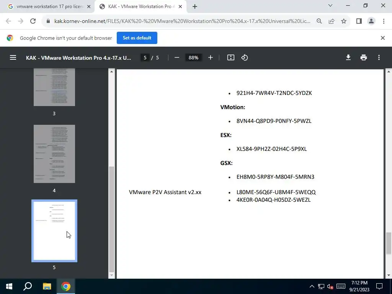Viewport: 392px width, 294px height.
Task: Click the thumbnail panel scroll down arrow
Action: pyautogui.click(x=111, y=275)
